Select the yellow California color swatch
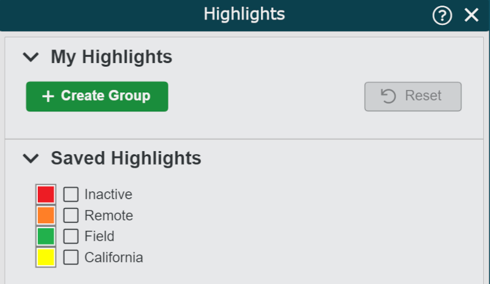The height and width of the screenshot is (284, 490). (x=46, y=257)
